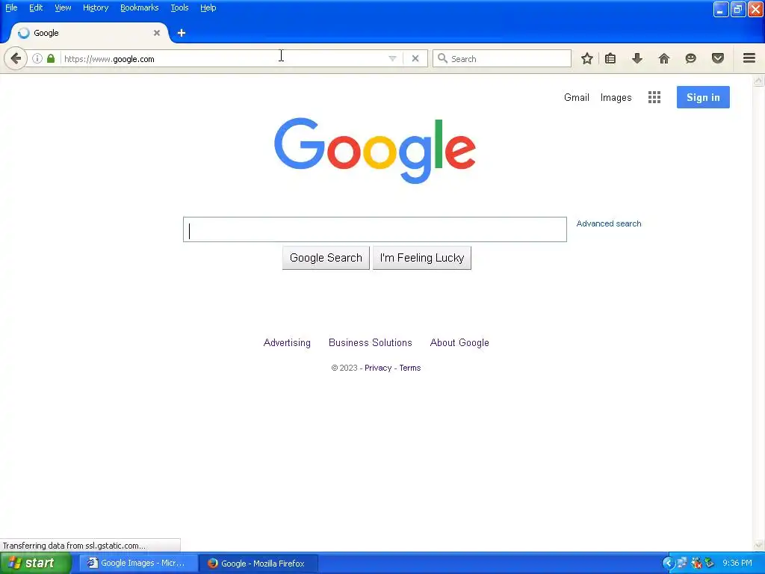Open the History menu
The width and height of the screenshot is (765, 574).
coord(96,7)
